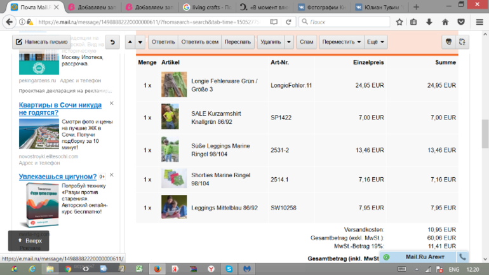This screenshot has height=275, width=489.
Task: Open the Mail.Ru Агент chat panel
Action: (417, 257)
